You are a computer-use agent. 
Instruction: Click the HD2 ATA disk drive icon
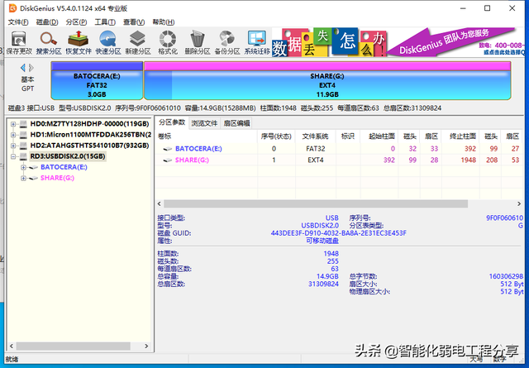(23, 146)
